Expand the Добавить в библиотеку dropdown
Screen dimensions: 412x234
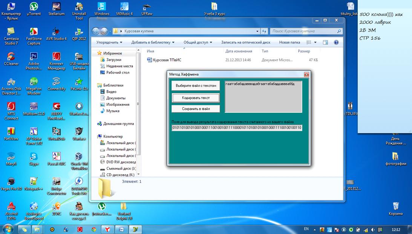click(153, 43)
